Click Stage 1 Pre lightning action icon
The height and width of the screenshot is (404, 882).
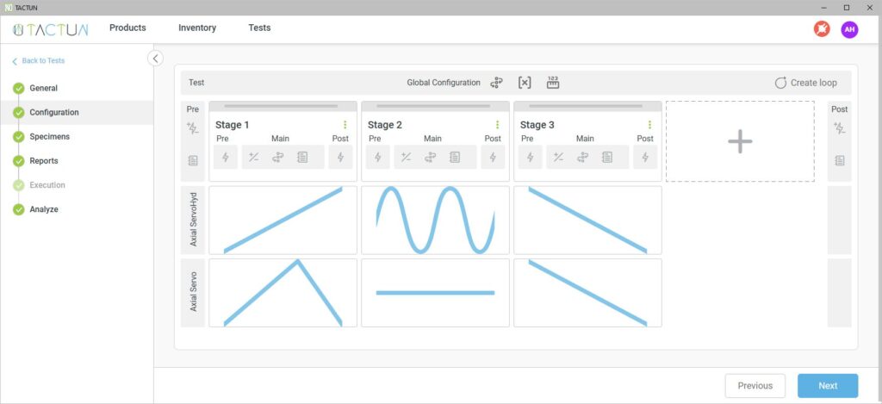coord(226,157)
